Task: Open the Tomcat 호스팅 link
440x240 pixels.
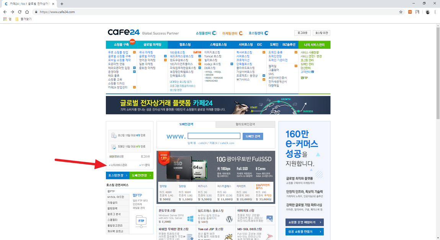Action: pos(213,56)
